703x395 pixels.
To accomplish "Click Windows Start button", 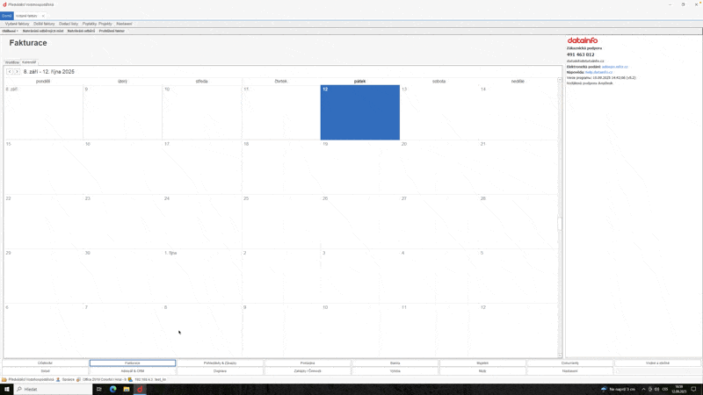I will click(x=5, y=389).
